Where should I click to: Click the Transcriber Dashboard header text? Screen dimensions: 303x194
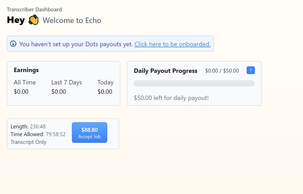(x=34, y=10)
